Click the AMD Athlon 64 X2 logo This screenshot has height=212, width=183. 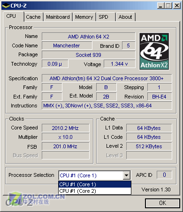154,51
